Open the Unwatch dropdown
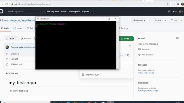 pyautogui.click(x=139, y=20)
